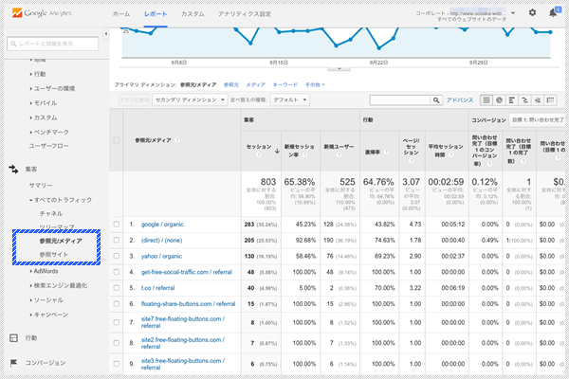Click the Google Analytics logo
569x379 pixels.
tap(42, 13)
